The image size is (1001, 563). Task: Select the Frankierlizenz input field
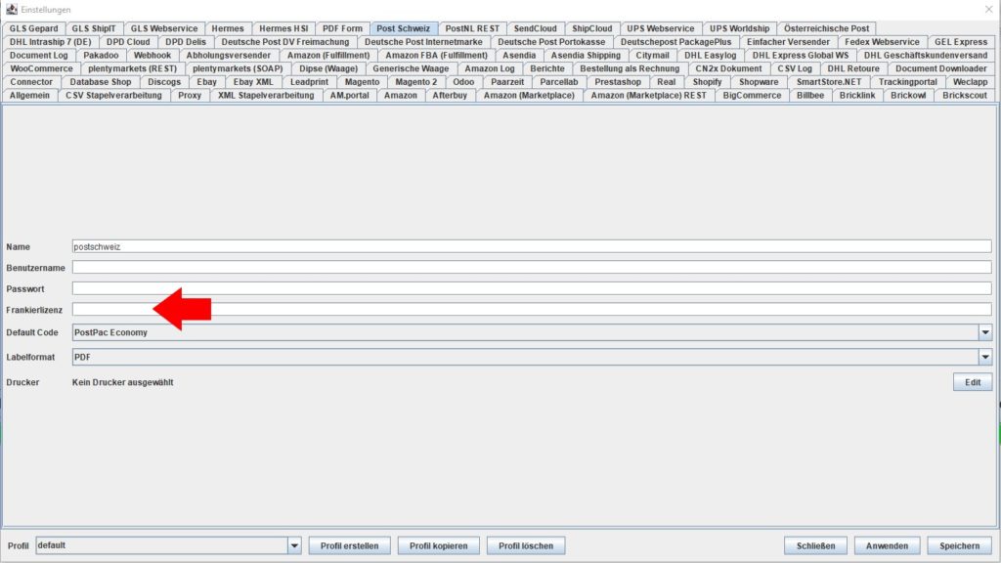point(532,310)
